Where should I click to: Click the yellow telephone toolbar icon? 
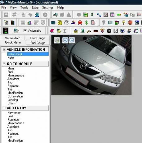(x=60, y=22)
